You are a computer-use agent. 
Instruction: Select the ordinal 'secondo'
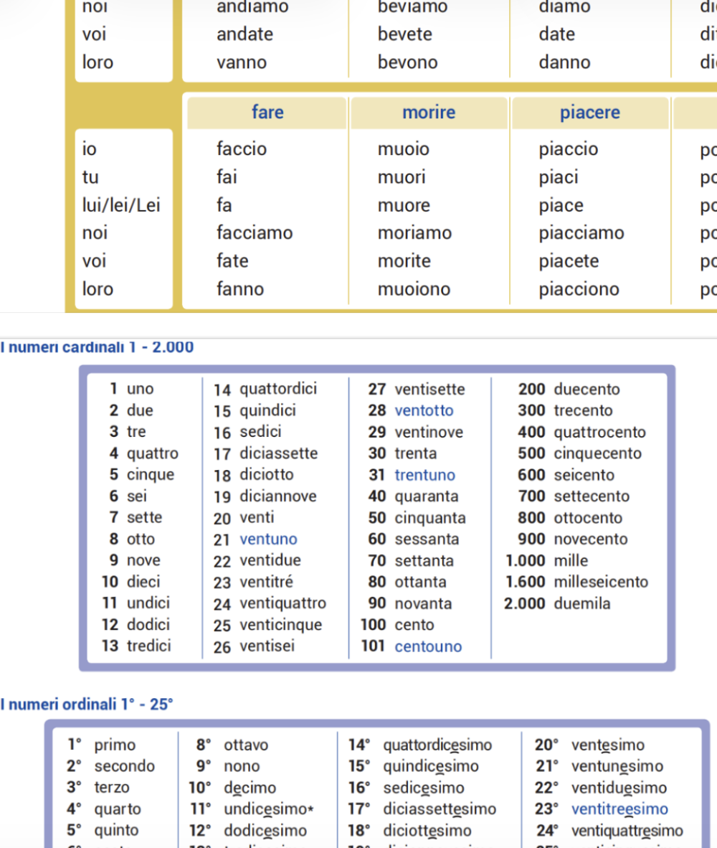click(124, 766)
